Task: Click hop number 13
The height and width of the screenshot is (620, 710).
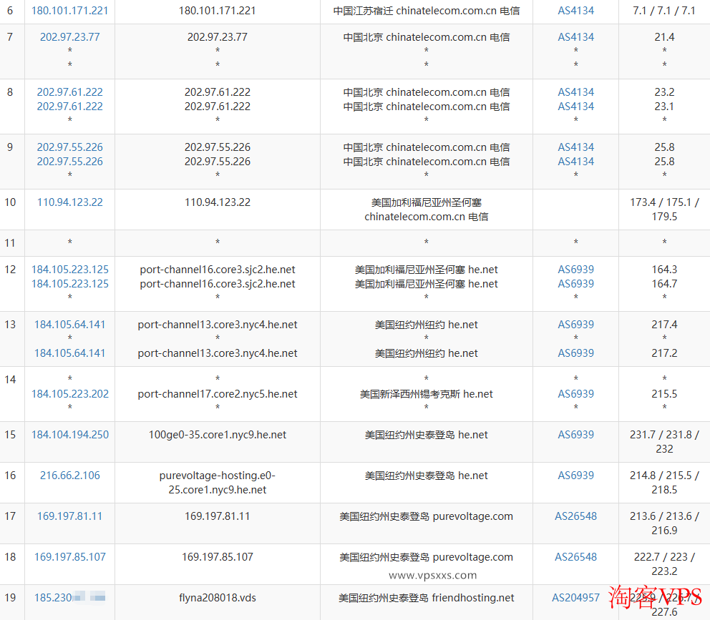Action: pyautogui.click(x=10, y=325)
